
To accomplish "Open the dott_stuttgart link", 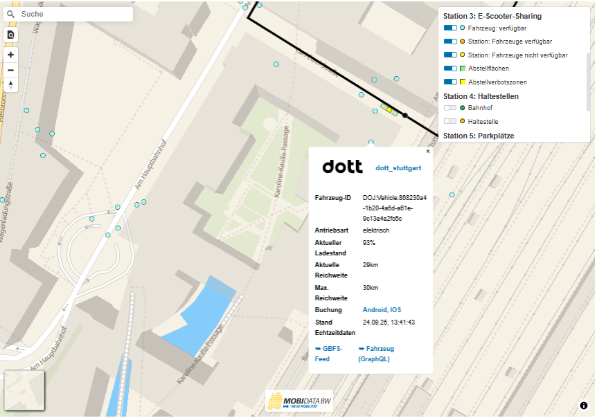I will [x=398, y=168].
